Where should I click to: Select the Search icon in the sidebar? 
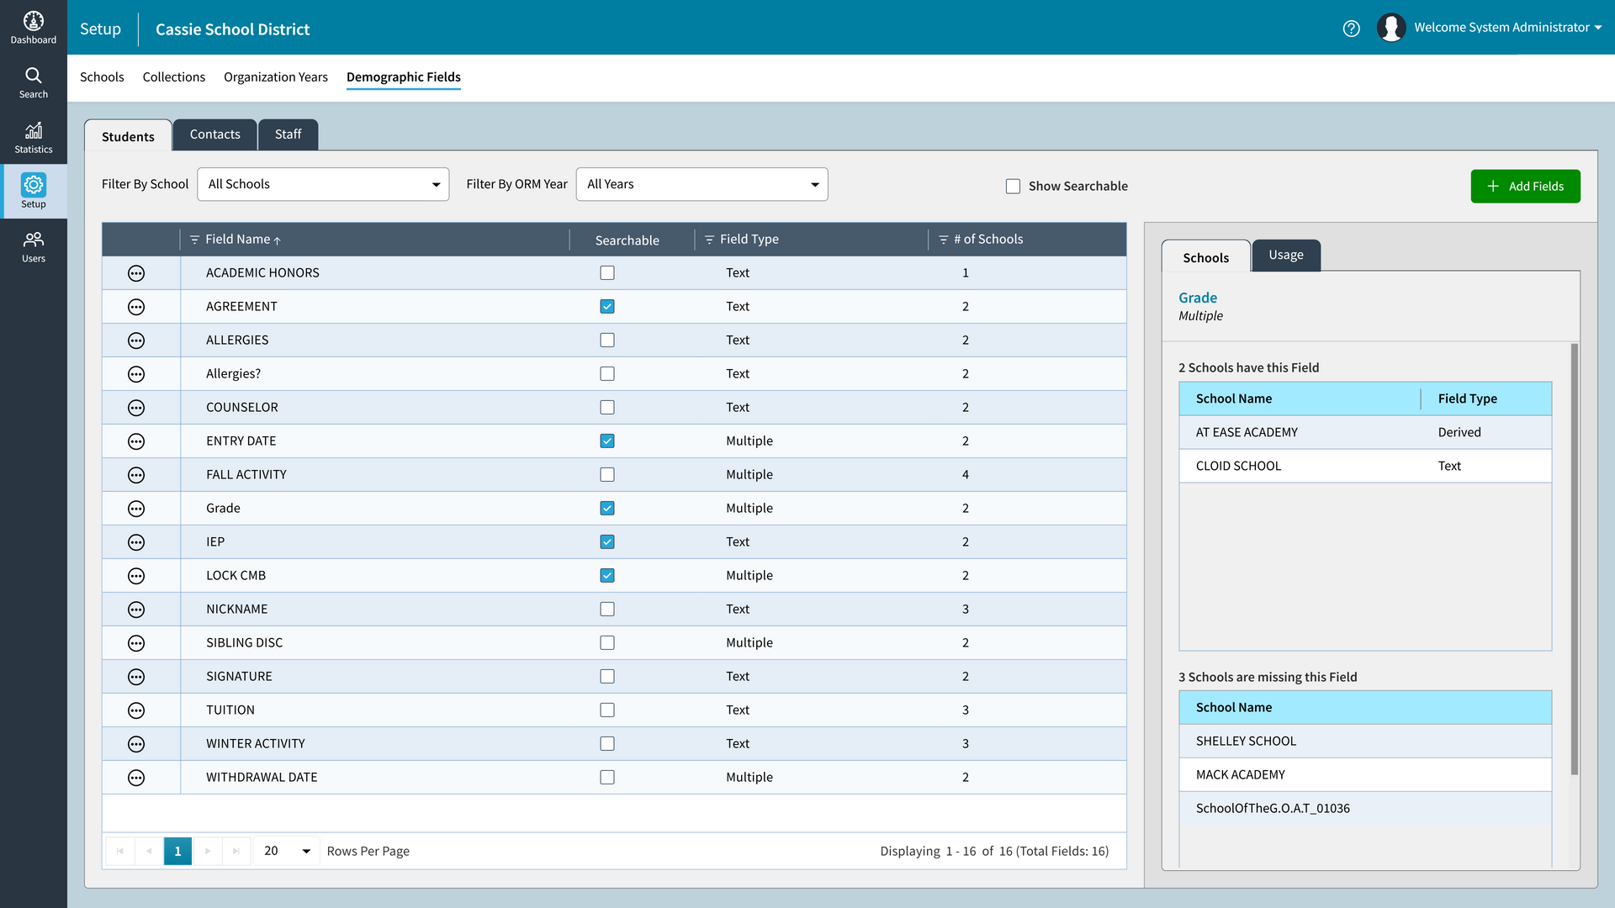[x=34, y=81]
